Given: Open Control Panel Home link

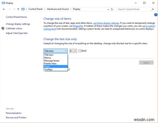Looking at the screenshot, I should 16,17.
